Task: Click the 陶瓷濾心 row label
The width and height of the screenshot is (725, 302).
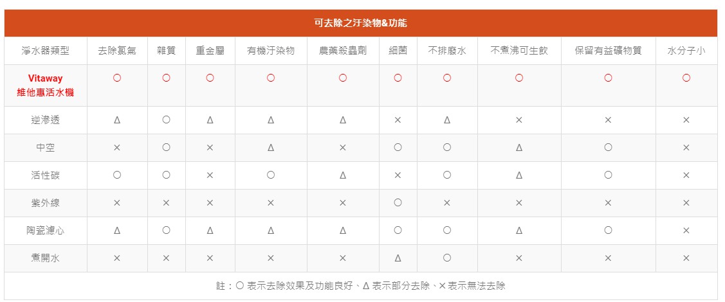Action: (46, 231)
